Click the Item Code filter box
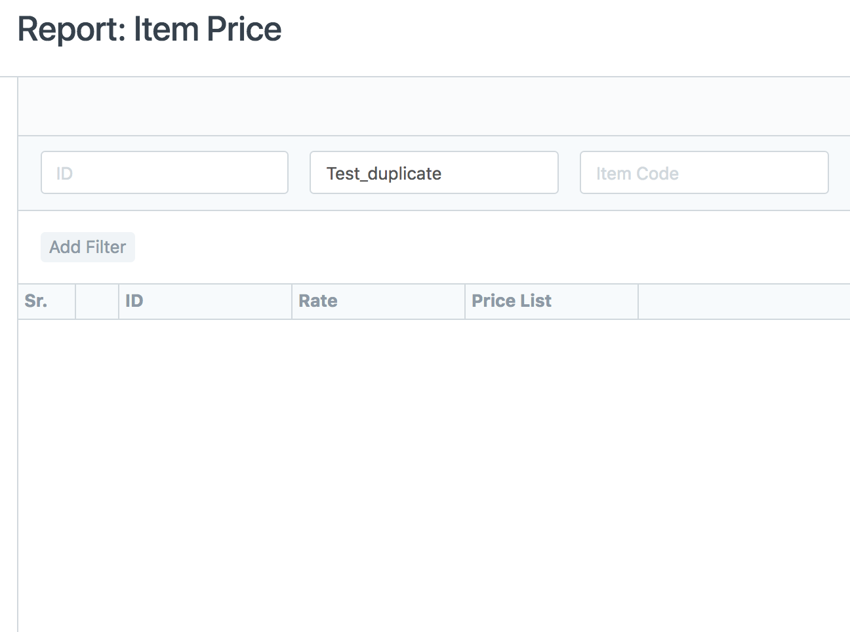The image size is (850, 632). 704,172
